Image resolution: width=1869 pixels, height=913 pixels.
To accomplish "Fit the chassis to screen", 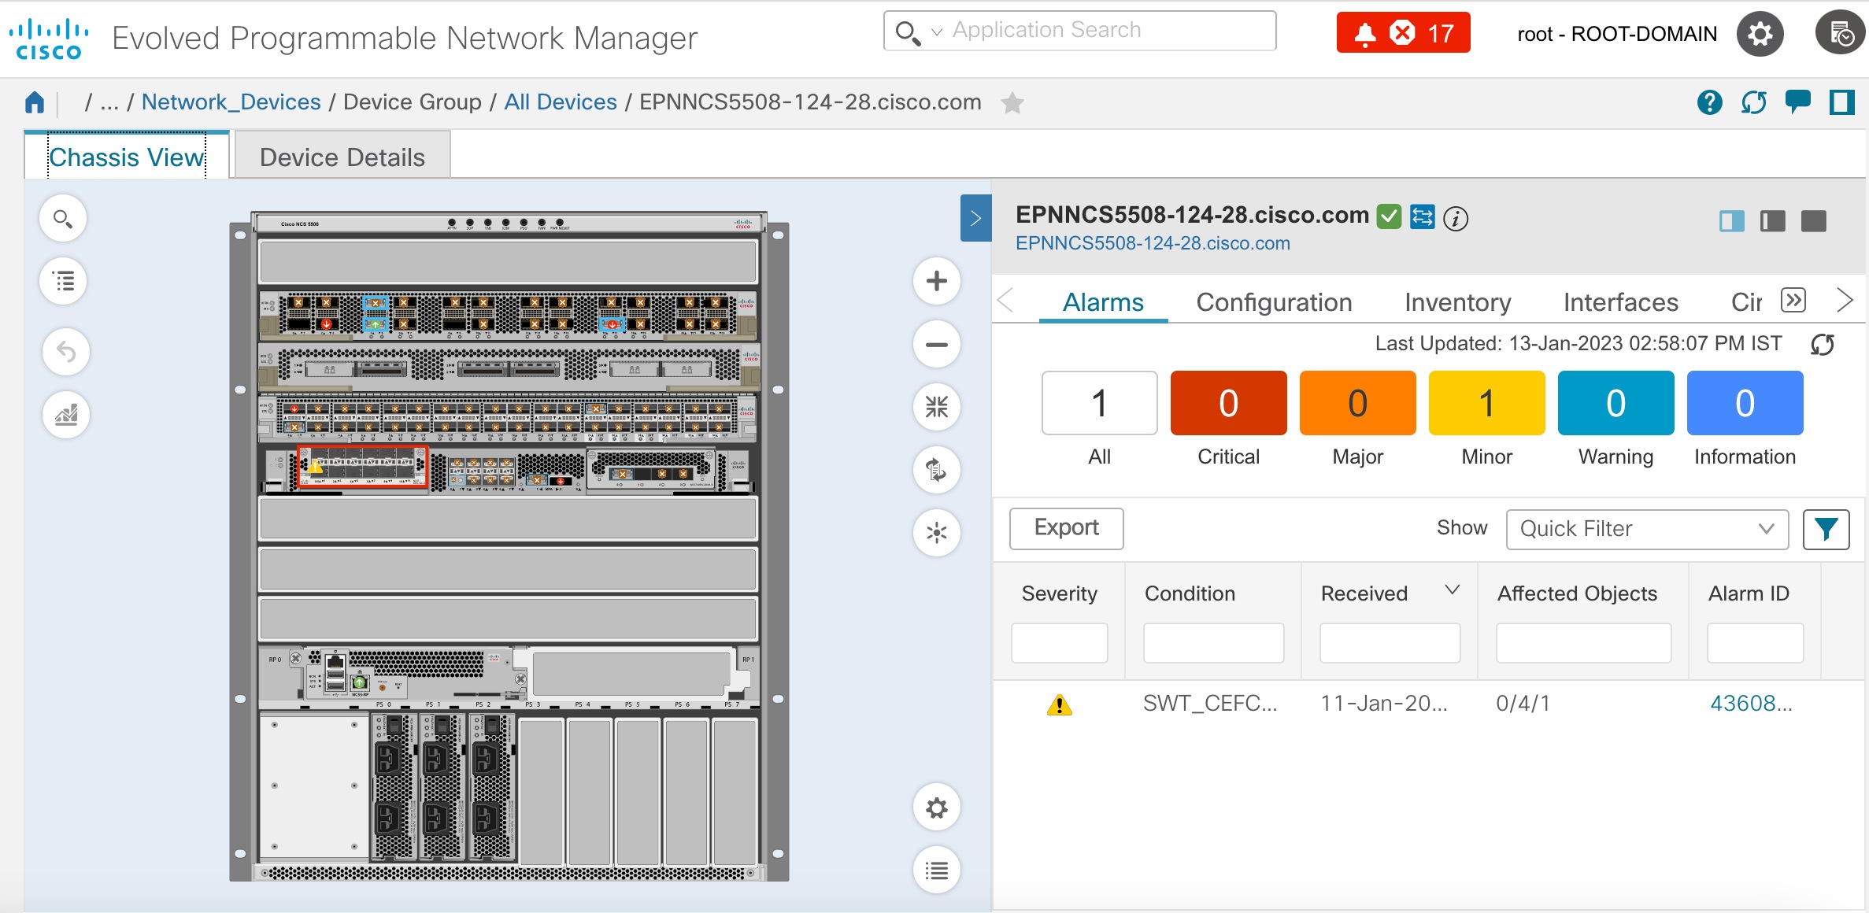I will tap(936, 407).
